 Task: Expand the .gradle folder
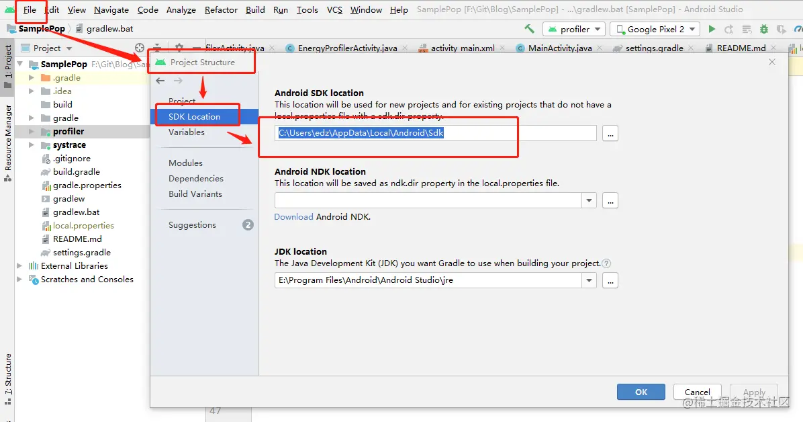pos(32,78)
